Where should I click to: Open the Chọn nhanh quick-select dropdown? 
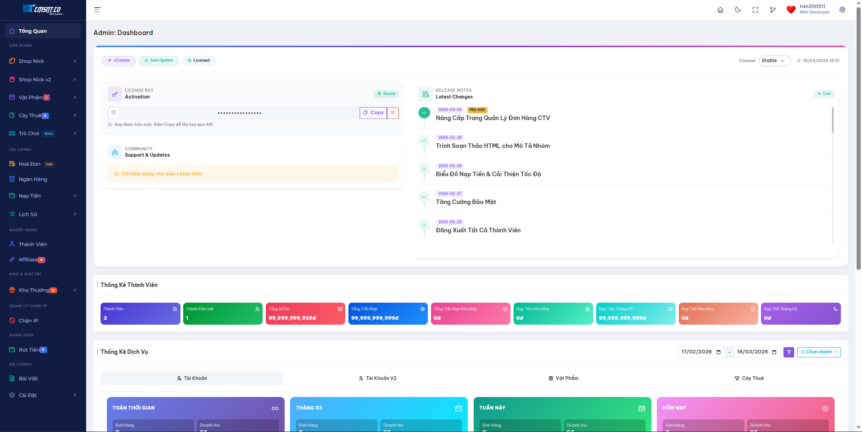coord(819,352)
